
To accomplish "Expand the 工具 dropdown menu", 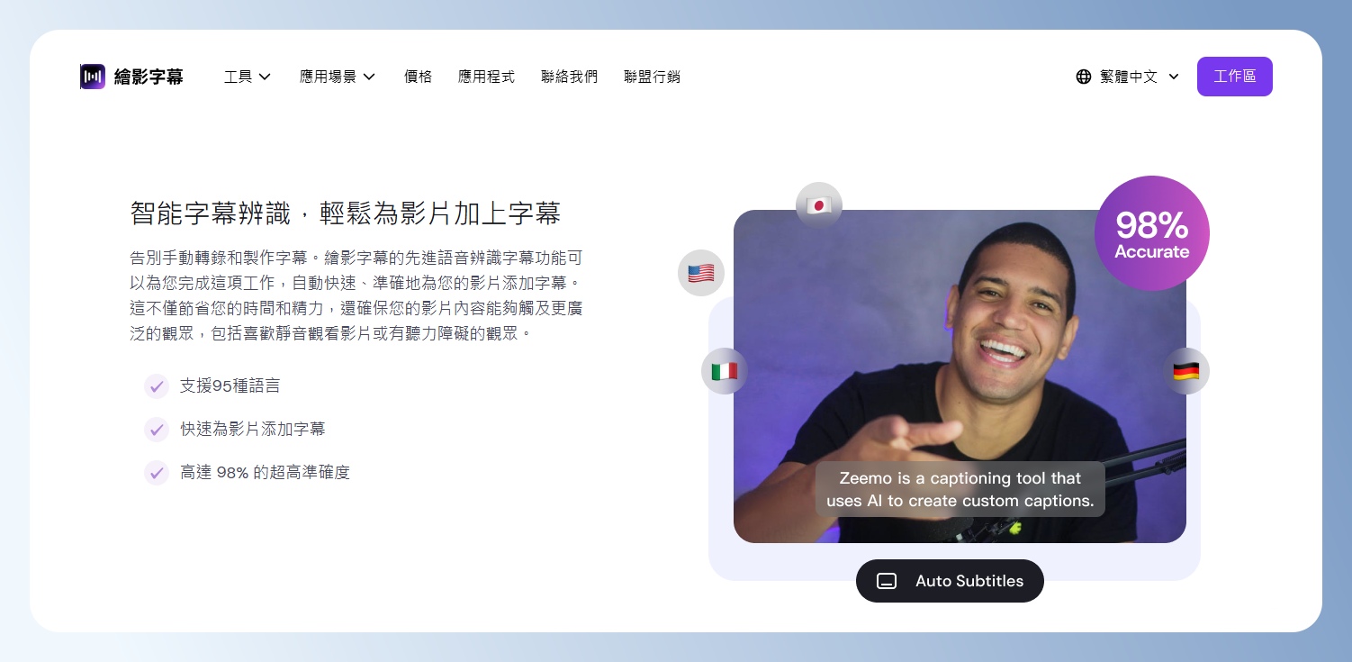I will click(248, 77).
